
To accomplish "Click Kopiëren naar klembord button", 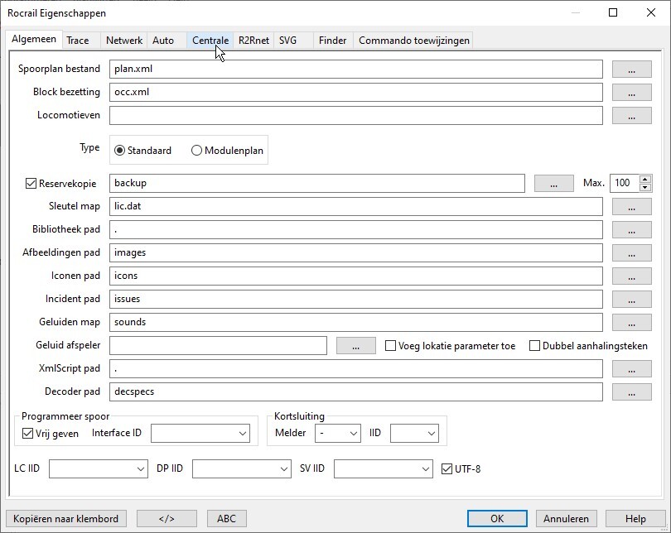I will [66, 518].
